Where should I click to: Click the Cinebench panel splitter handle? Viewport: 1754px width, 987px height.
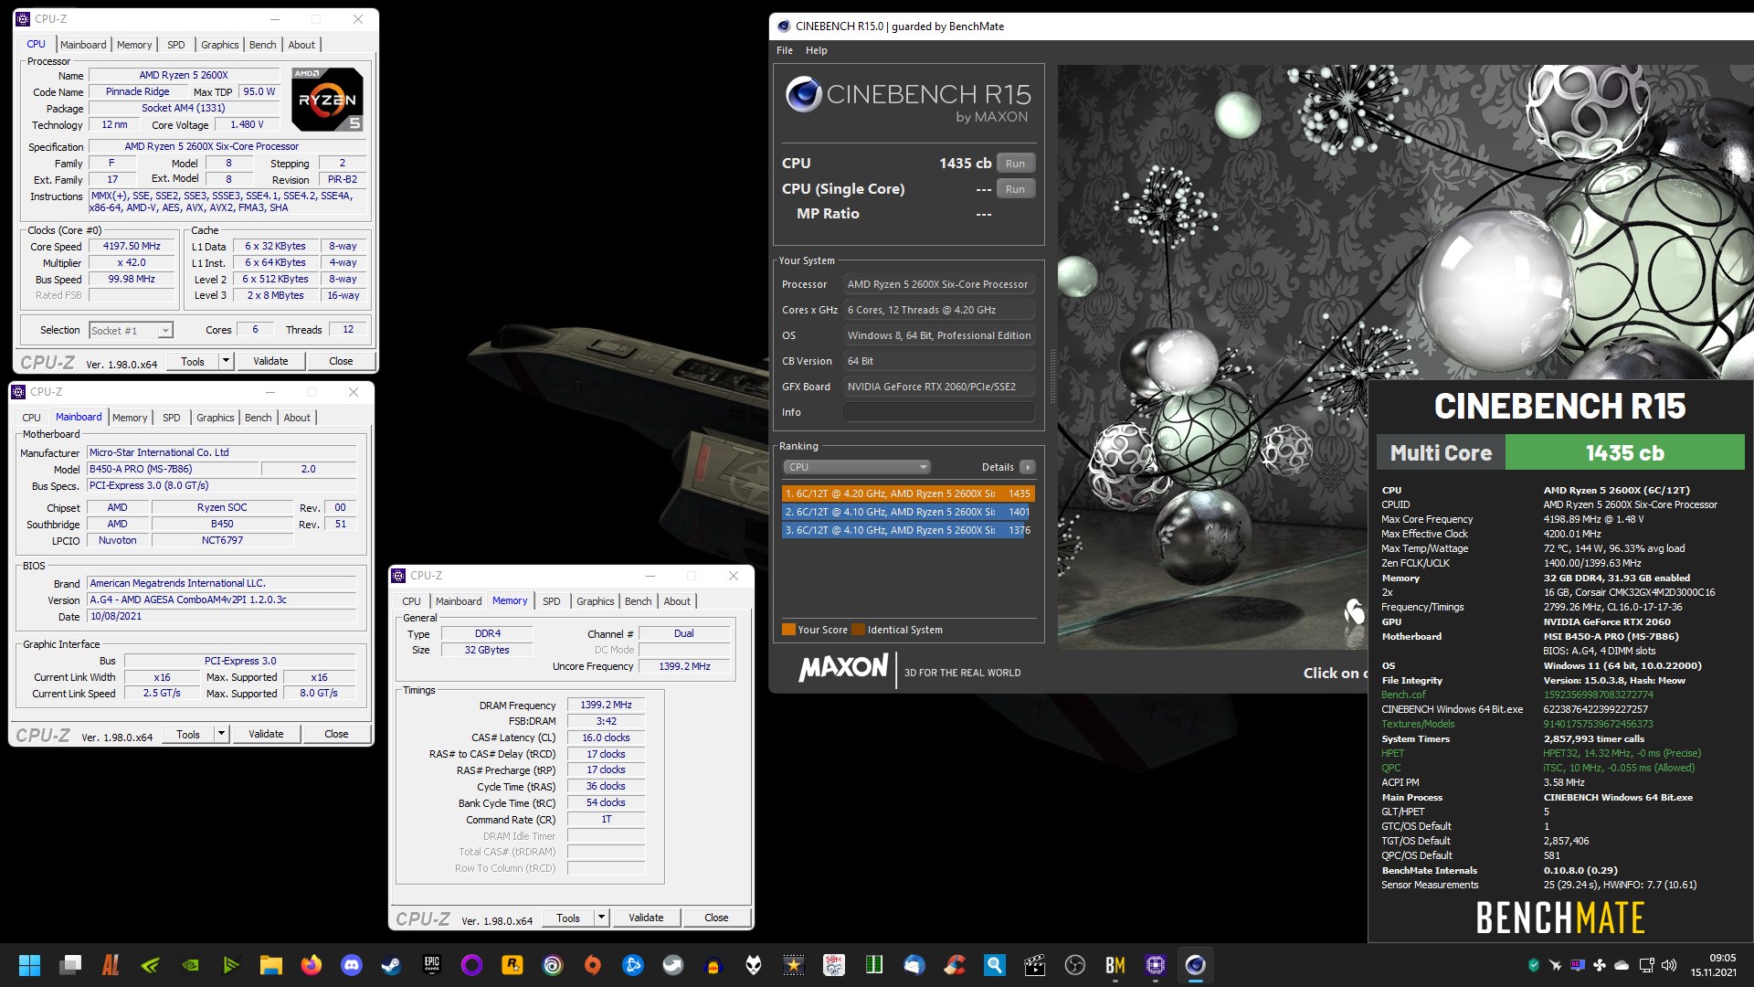tap(1052, 376)
